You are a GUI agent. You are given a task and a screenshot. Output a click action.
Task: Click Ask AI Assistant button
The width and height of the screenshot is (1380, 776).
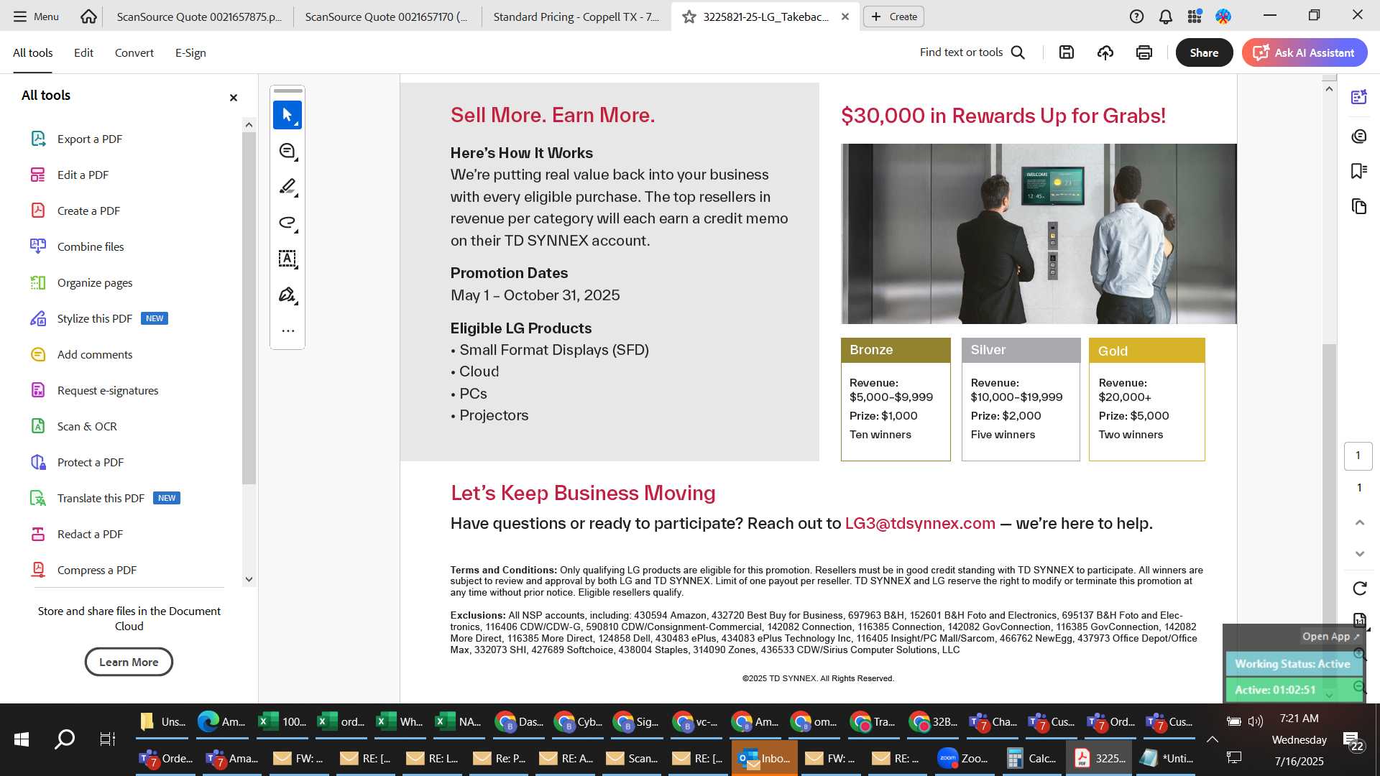(x=1305, y=52)
